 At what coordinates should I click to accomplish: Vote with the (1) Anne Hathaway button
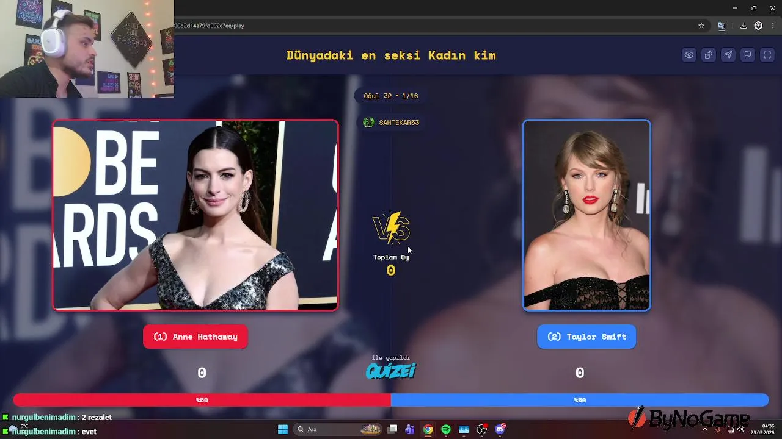[x=195, y=337]
